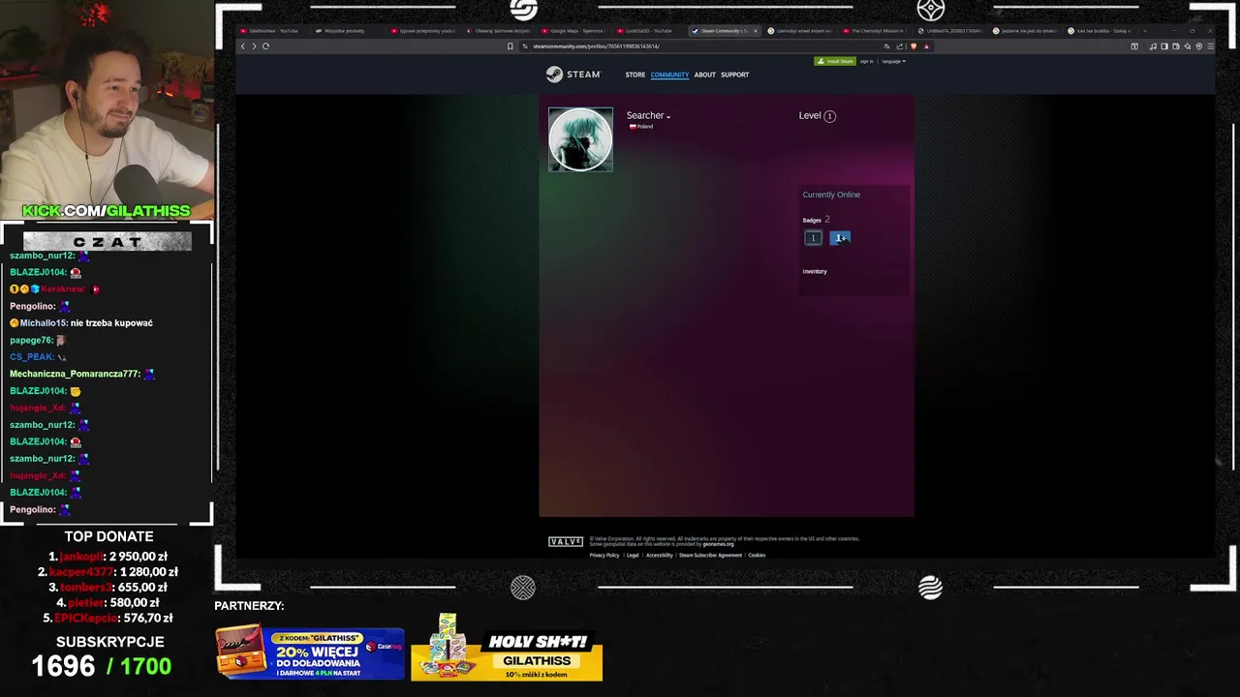Click the Install Steam button
Image resolution: width=1240 pixels, height=697 pixels.
[834, 61]
